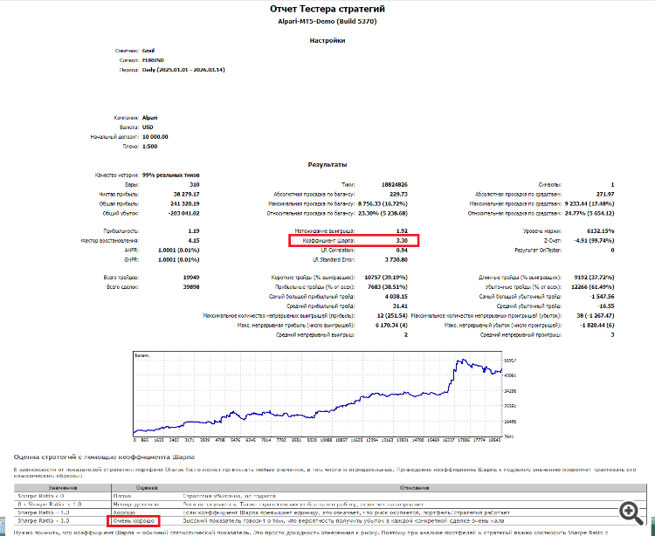655x536 pixels.
Task: Click the 'Настройки' section heading
Action: [x=327, y=40]
